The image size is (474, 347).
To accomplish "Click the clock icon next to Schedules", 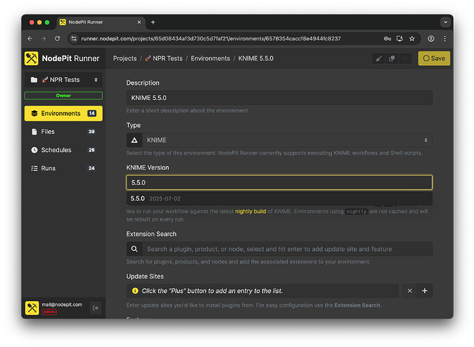I will tap(35, 150).
